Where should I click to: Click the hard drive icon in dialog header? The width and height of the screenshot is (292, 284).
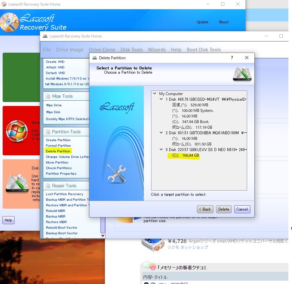(x=242, y=74)
